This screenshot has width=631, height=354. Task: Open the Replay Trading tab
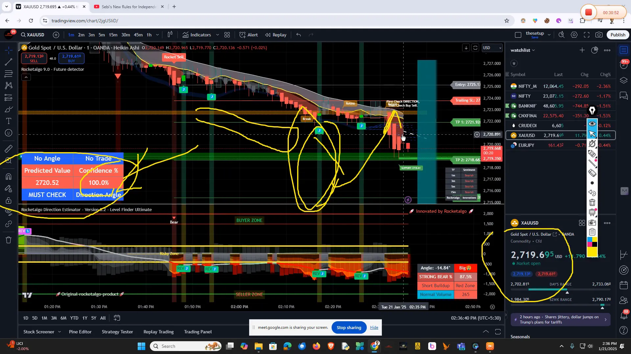158,332
